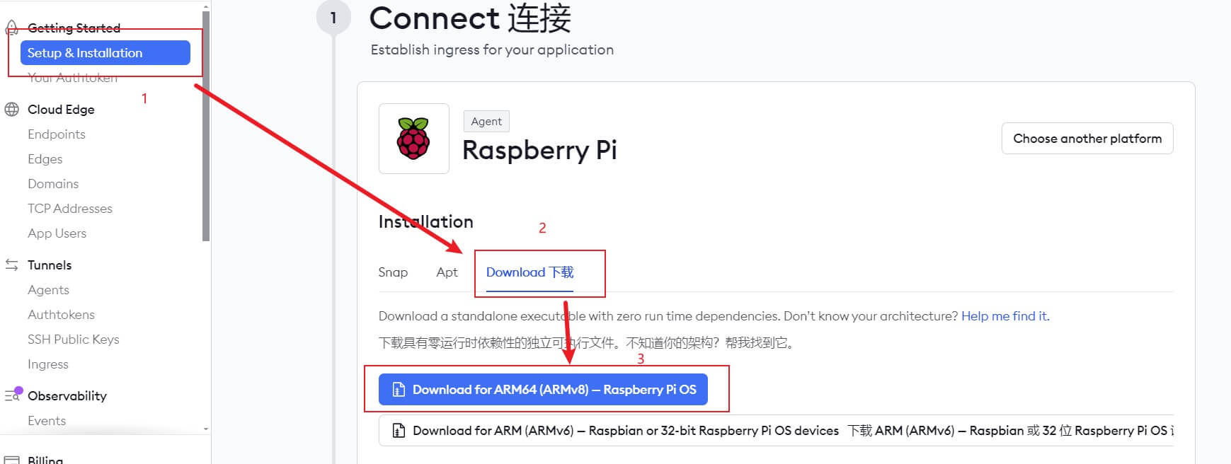Go to TCP Addresses page
This screenshot has width=1231, height=464.
click(x=70, y=209)
